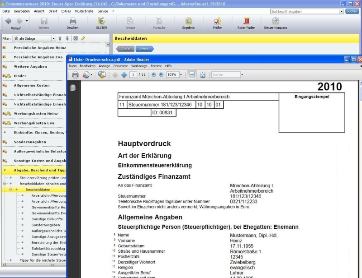Show the Ergebnis result icon
Viewport: 362px width, 278px height.
click(188, 21)
